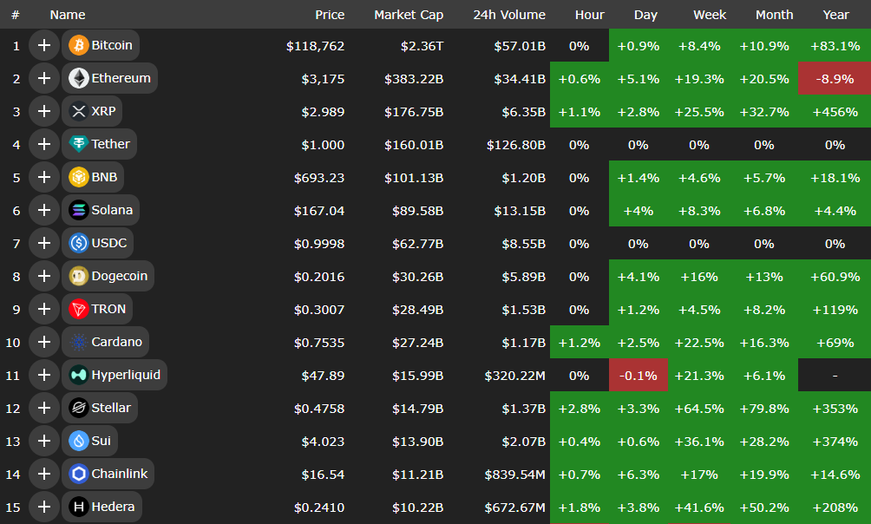This screenshot has width=871, height=524.
Task: Click the Dogecoin logo icon
Action: click(x=78, y=276)
